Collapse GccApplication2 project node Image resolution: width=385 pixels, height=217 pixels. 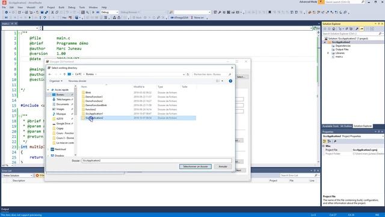tap(325, 42)
